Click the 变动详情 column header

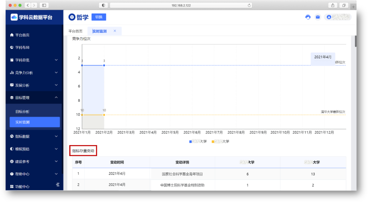(182, 162)
